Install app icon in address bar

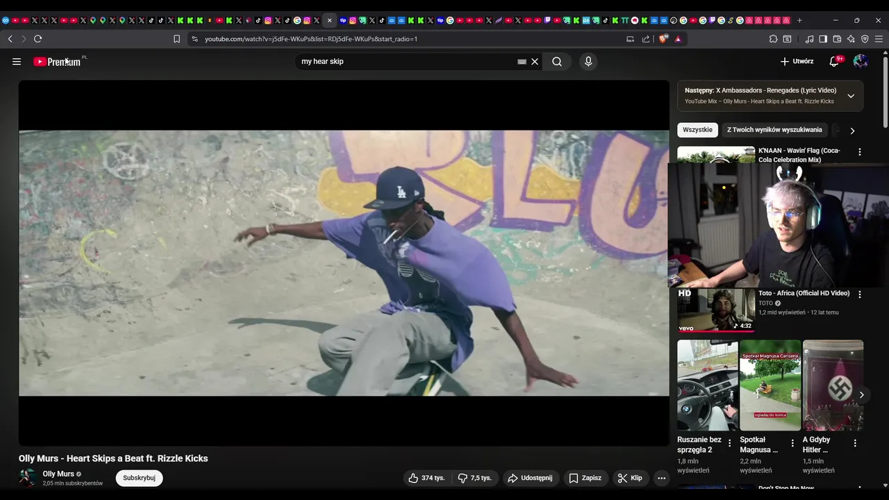(x=631, y=39)
